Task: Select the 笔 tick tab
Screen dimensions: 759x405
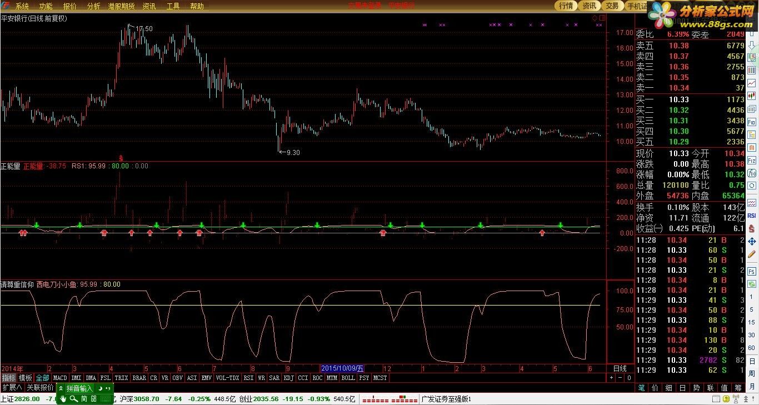Action: point(641,387)
